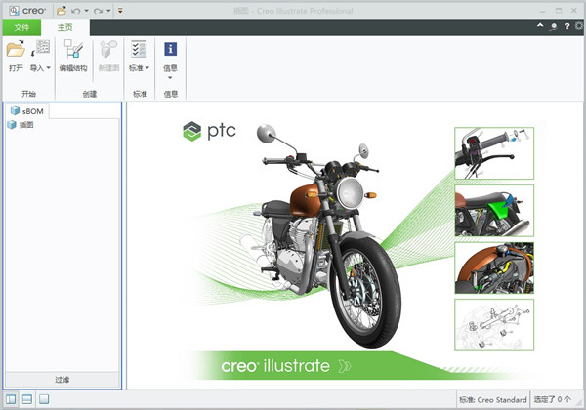Image resolution: width=586 pixels, height=410 pixels.
Task: Click the 打开 (Open) folder icon
Action: pyautogui.click(x=16, y=49)
